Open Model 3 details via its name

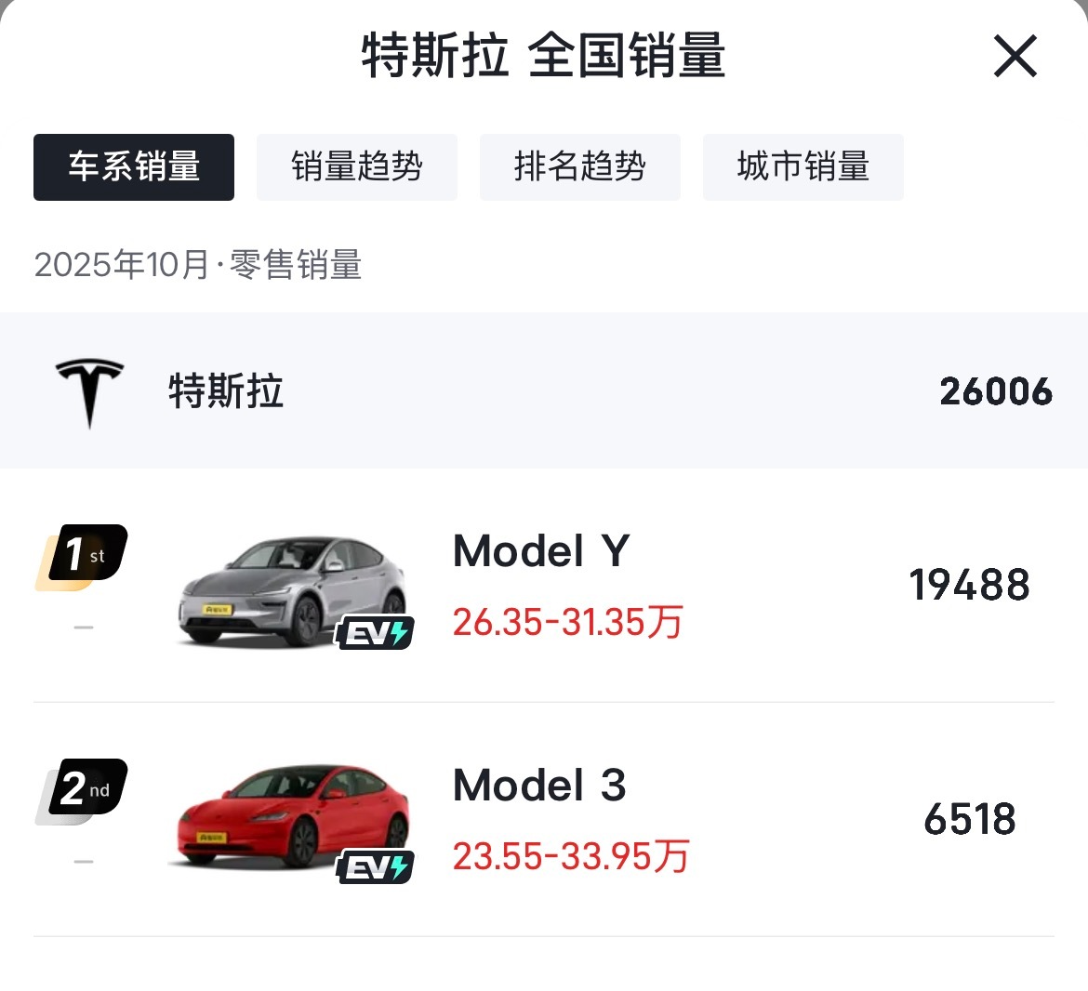pyautogui.click(x=539, y=786)
